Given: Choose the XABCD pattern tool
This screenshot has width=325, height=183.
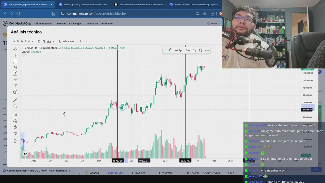Looking at the screenshot, I should click(15, 68).
